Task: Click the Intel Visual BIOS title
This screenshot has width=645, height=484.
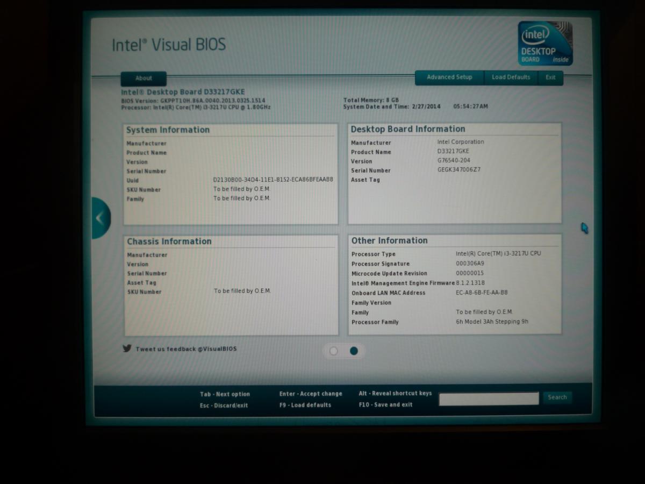Action: 169,45
